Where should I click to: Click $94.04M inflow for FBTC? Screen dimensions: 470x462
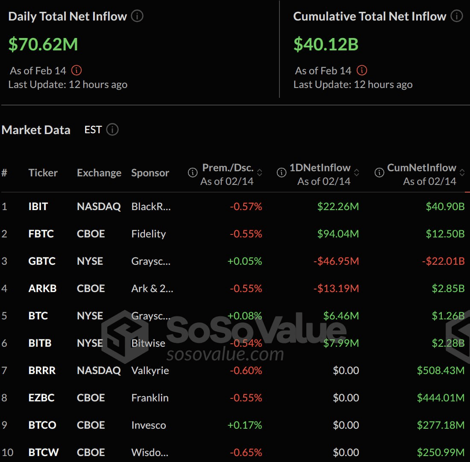[x=338, y=234]
